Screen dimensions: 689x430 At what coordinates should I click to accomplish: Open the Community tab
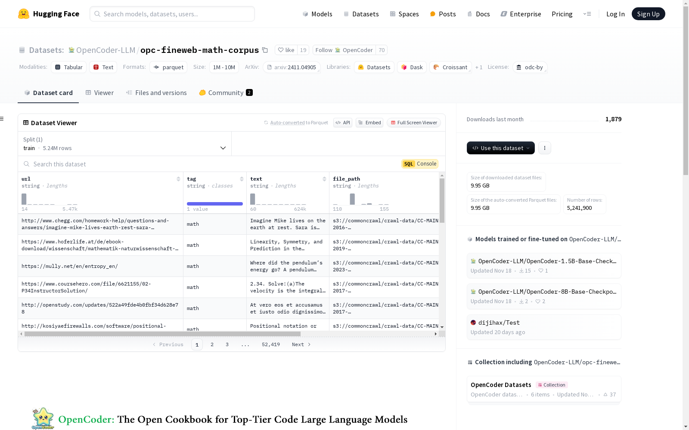coord(226,93)
